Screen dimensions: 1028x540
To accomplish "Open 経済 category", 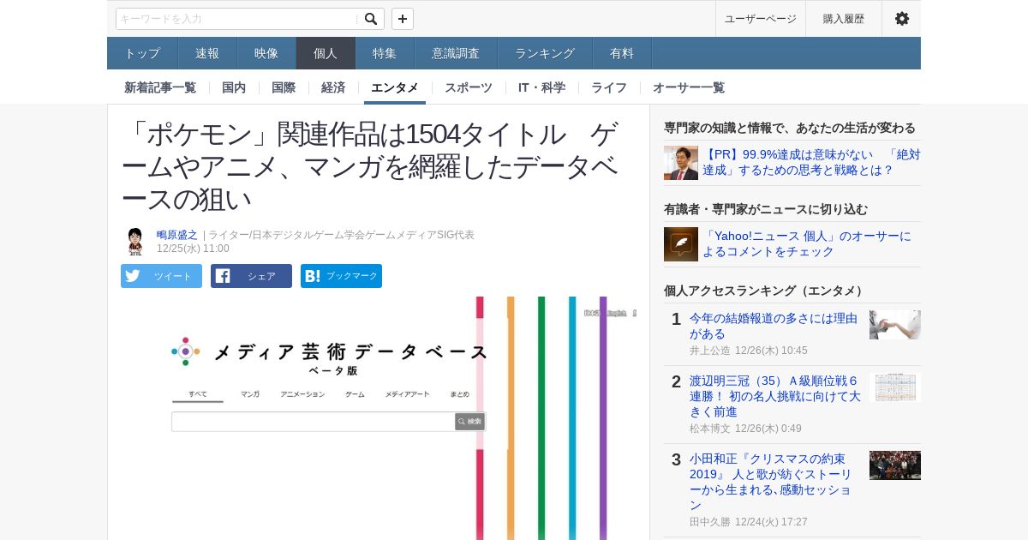I will 333,87.
